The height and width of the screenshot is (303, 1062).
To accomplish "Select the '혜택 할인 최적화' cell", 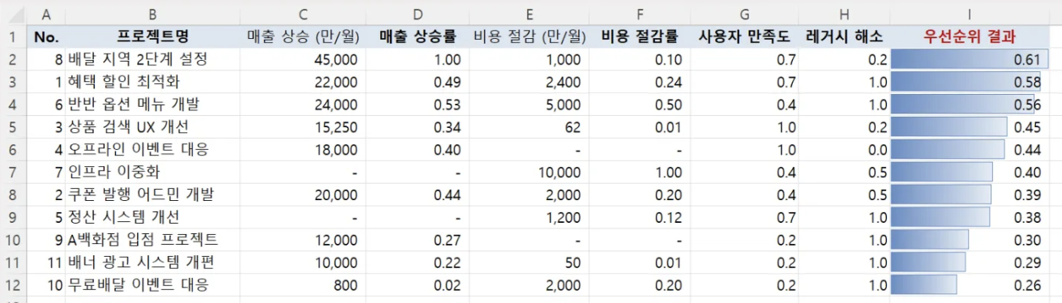I will [153, 82].
